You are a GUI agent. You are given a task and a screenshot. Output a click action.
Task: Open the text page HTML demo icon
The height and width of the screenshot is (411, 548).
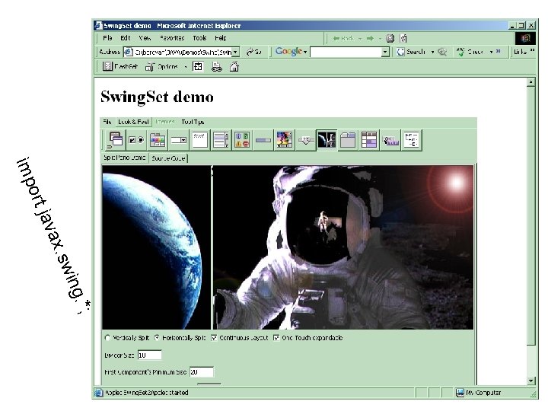pyautogui.click(x=200, y=140)
